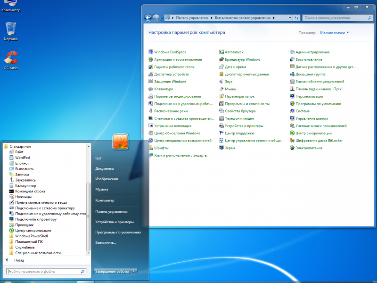Click arrow after Панель управления breadcrumb
The height and width of the screenshot is (283, 377).
212,18
